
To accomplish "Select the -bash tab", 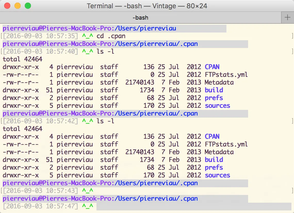I will 141,18.
